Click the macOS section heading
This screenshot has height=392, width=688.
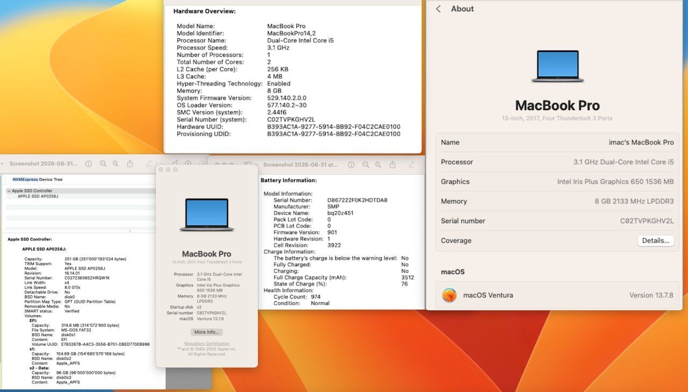pos(453,272)
